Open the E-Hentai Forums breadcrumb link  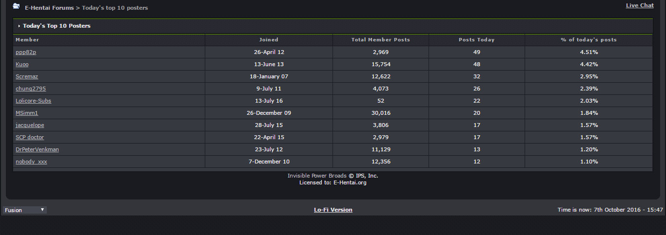point(49,8)
